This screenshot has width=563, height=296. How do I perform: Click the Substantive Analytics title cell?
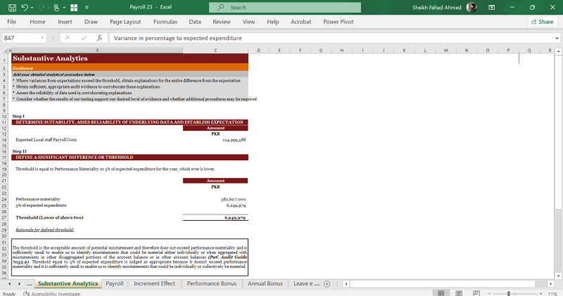[x=97, y=58]
